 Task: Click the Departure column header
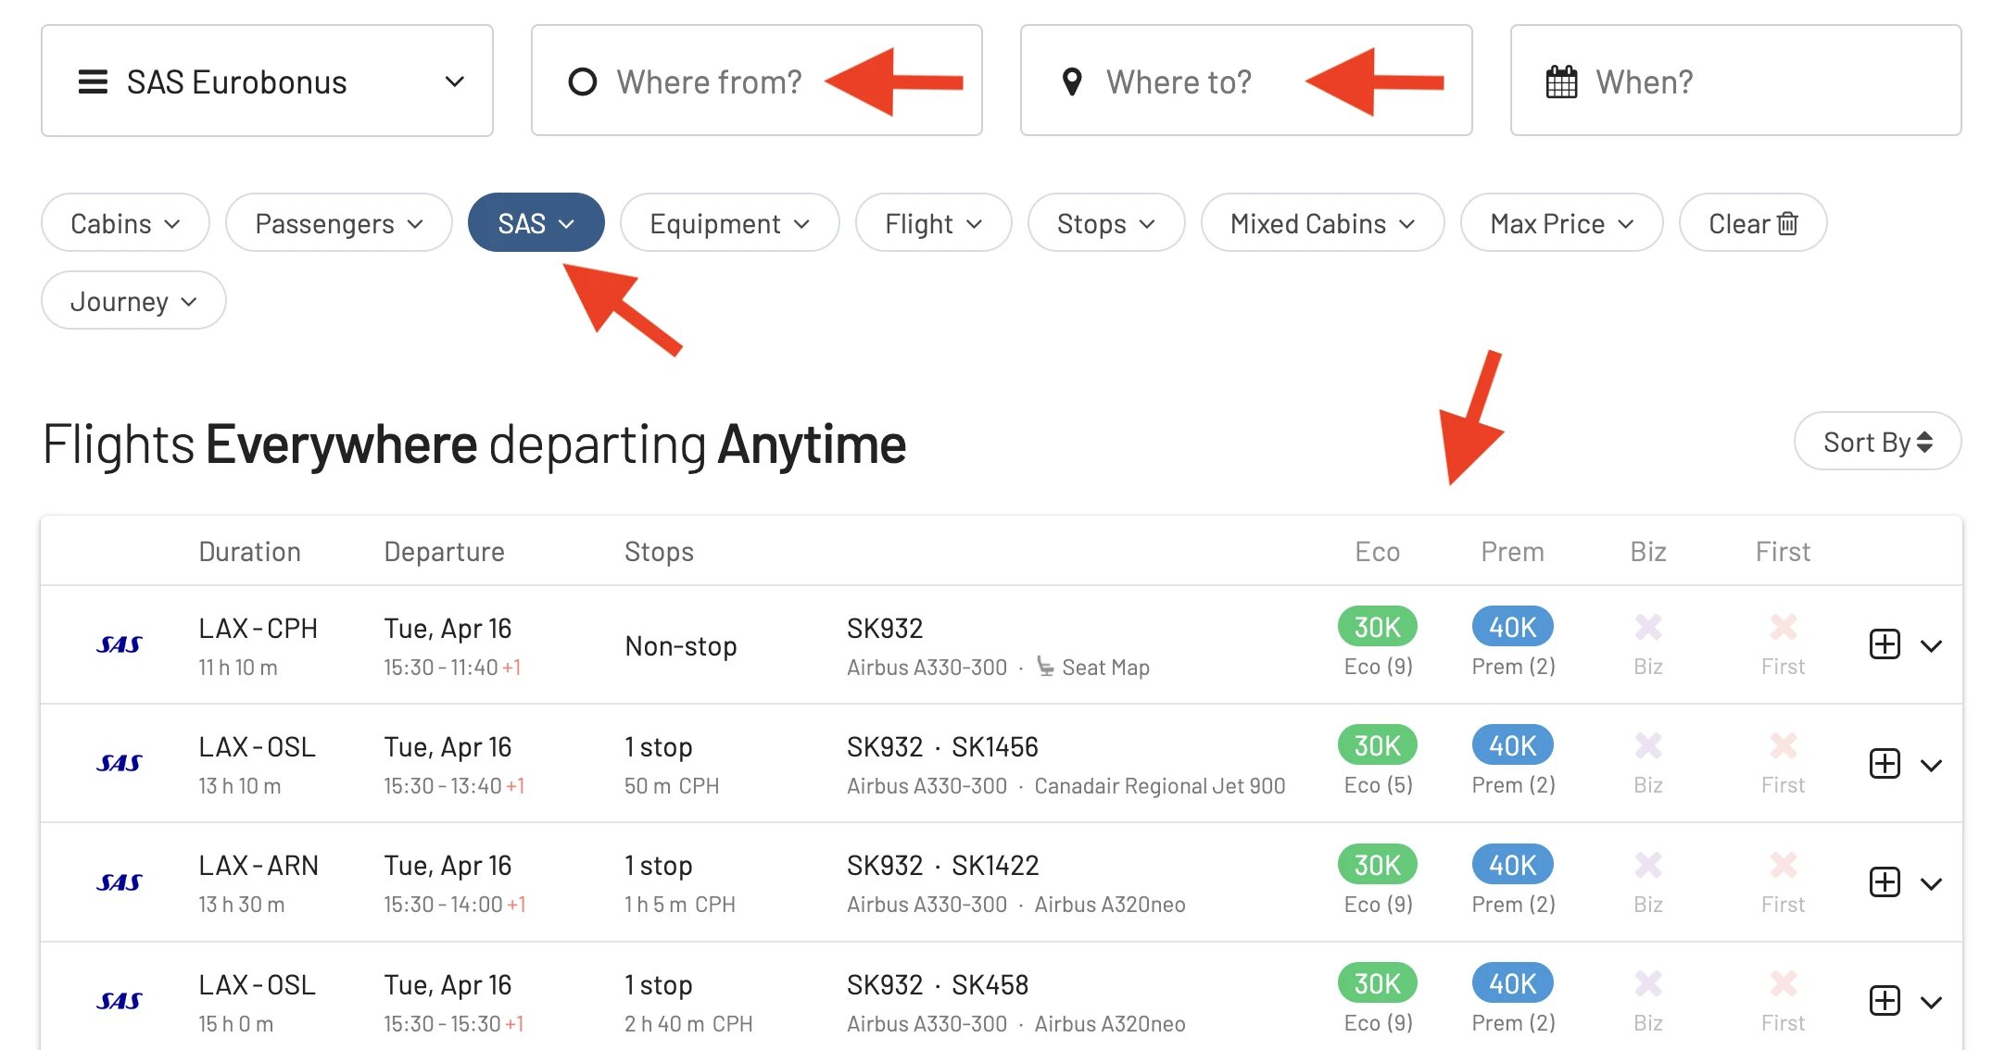click(x=444, y=552)
